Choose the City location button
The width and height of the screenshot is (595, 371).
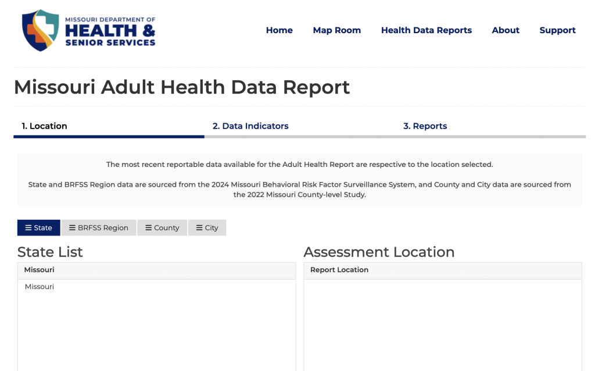point(207,228)
